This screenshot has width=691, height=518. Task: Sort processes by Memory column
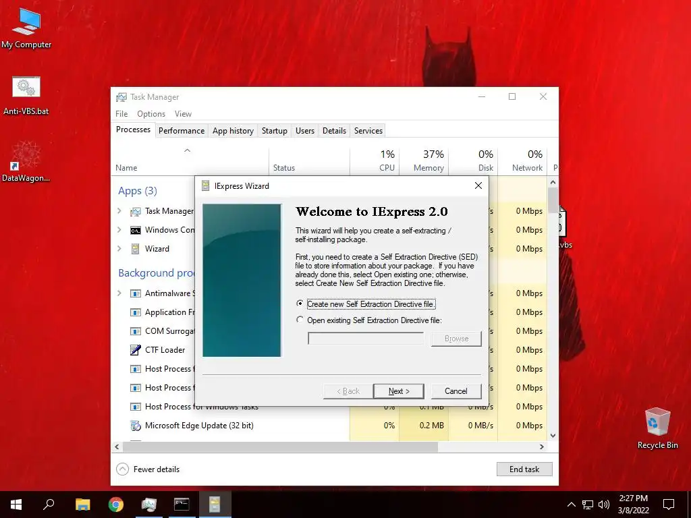point(424,161)
